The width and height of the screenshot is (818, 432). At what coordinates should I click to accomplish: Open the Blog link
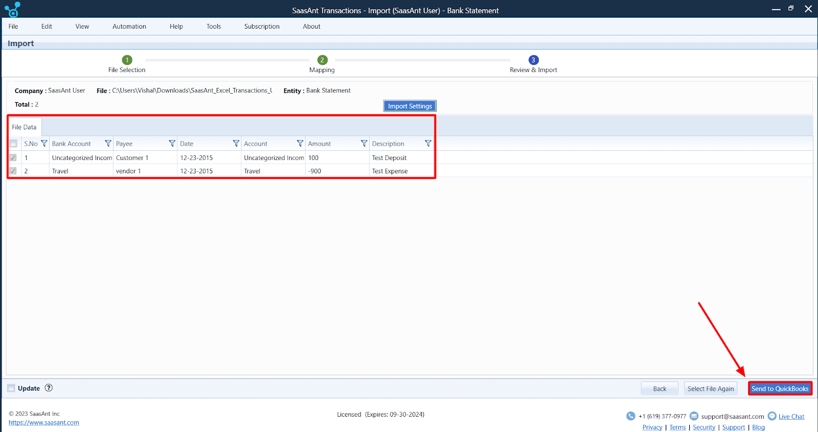(x=759, y=427)
